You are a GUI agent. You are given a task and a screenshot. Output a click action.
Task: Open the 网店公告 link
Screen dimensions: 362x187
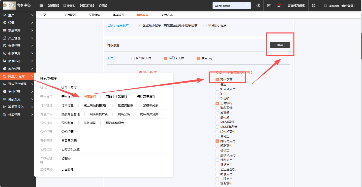point(124,114)
